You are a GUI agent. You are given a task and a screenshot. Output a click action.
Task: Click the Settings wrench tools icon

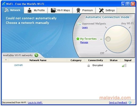(101, 10)
